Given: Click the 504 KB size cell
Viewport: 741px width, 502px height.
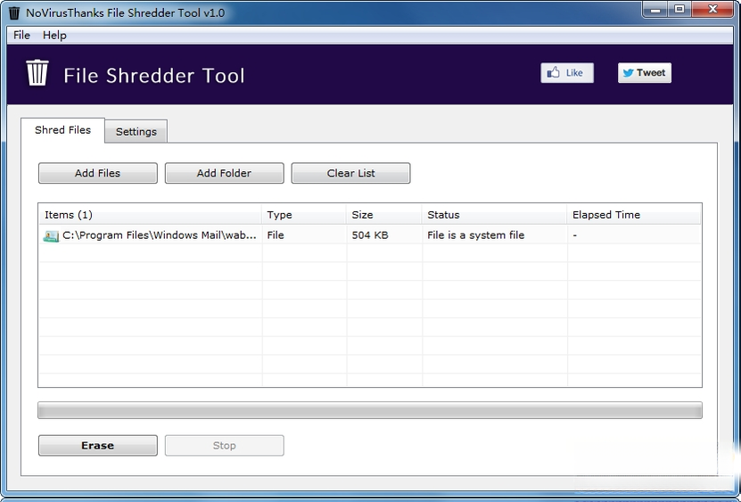Looking at the screenshot, I should coord(370,235).
